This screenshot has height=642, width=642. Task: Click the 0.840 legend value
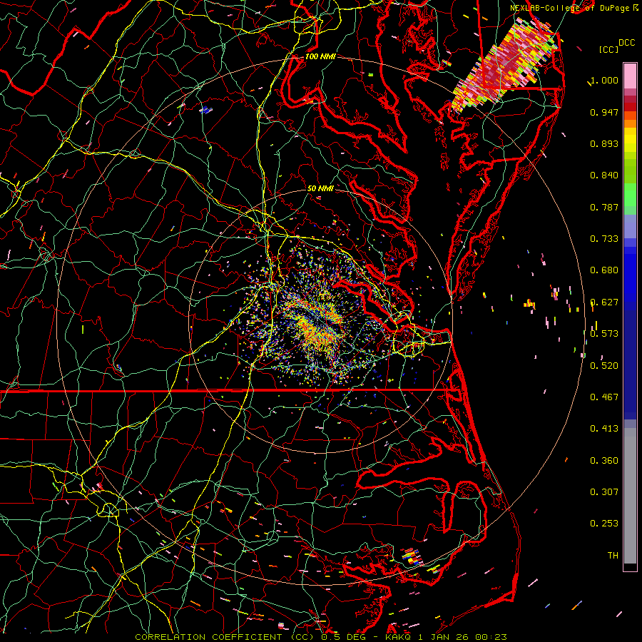604,175
